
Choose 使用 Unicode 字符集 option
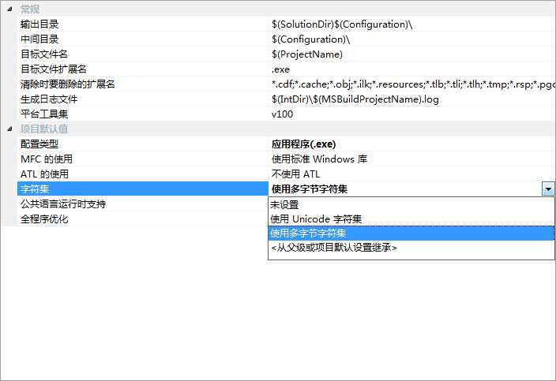point(411,219)
